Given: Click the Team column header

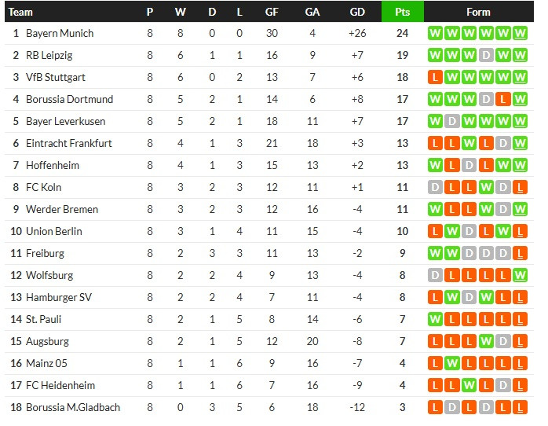Looking at the screenshot, I should (21, 12).
